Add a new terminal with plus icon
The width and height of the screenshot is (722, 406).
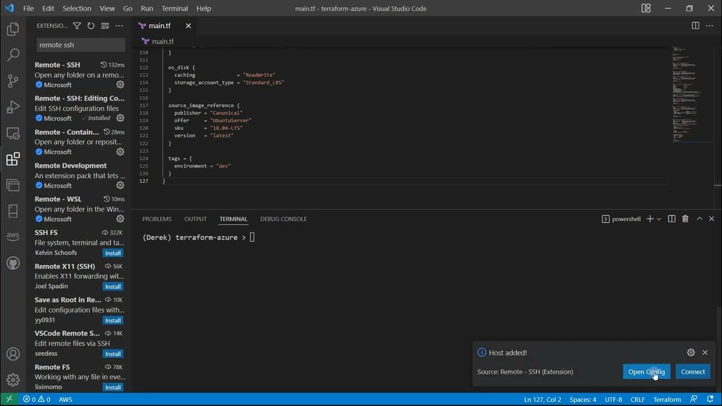[x=650, y=219]
